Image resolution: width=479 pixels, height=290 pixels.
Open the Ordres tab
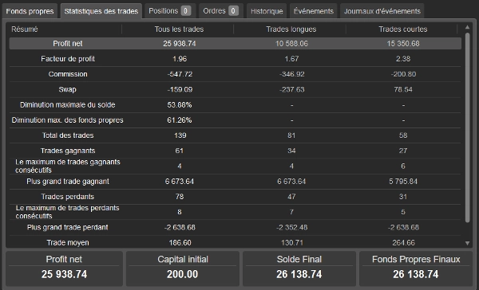(x=221, y=11)
